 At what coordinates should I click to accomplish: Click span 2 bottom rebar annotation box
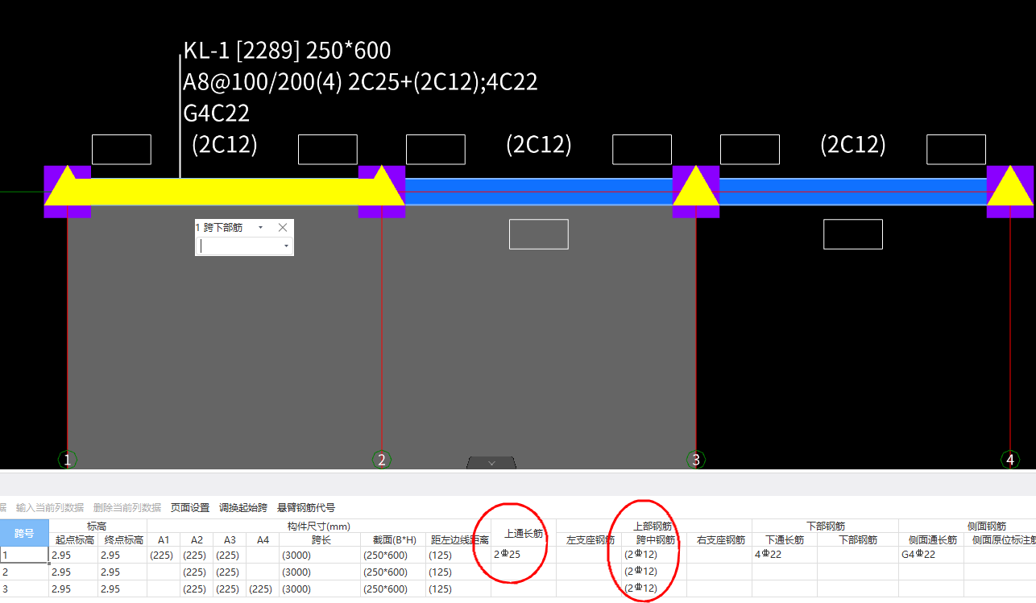coord(539,234)
